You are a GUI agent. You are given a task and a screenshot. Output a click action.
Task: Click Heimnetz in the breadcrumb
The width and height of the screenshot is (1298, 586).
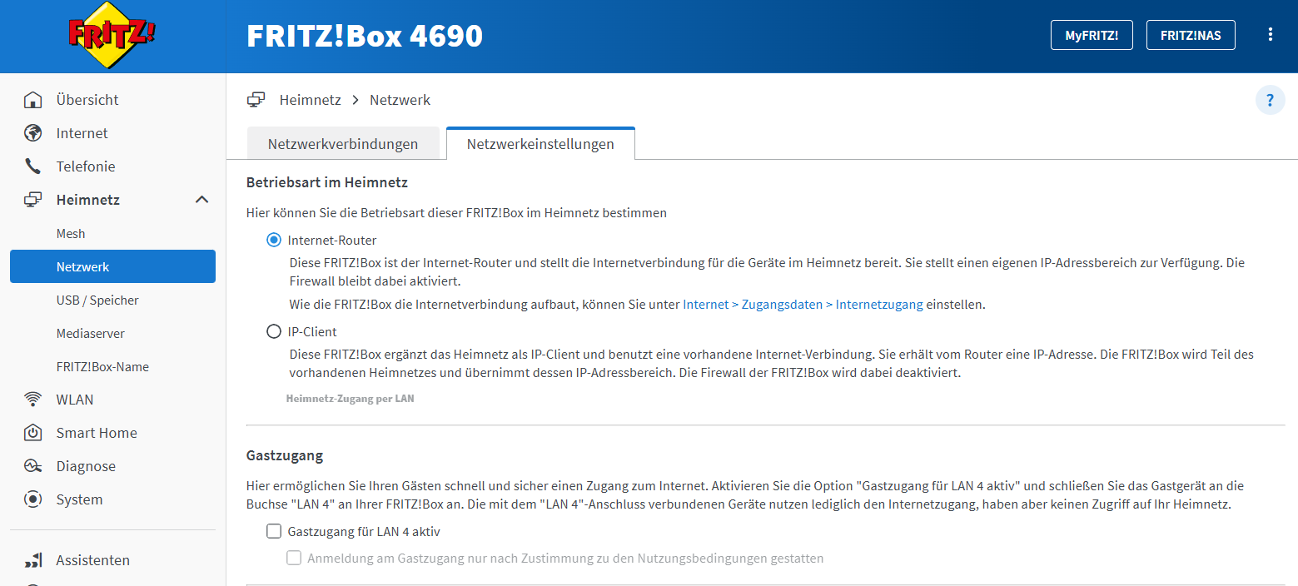click(x=311, y=100)
